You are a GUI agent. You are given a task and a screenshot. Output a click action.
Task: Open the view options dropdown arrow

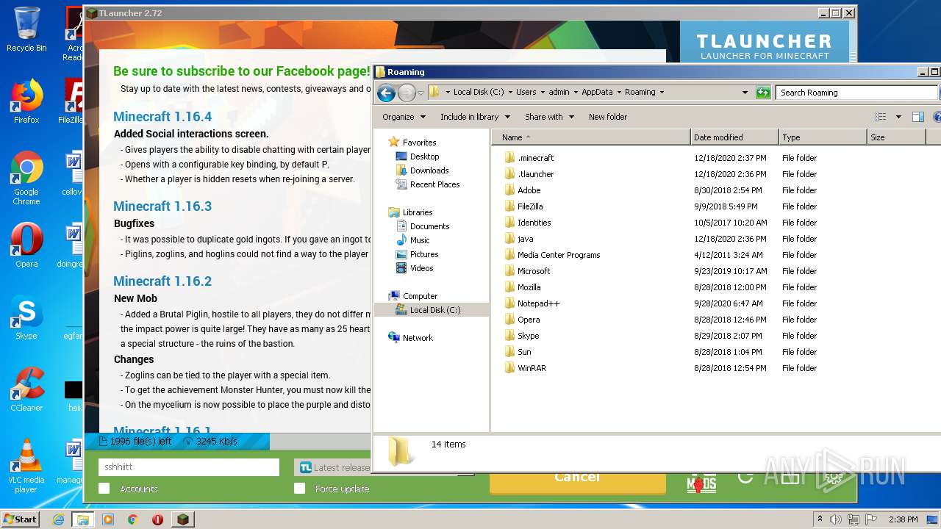898,117
